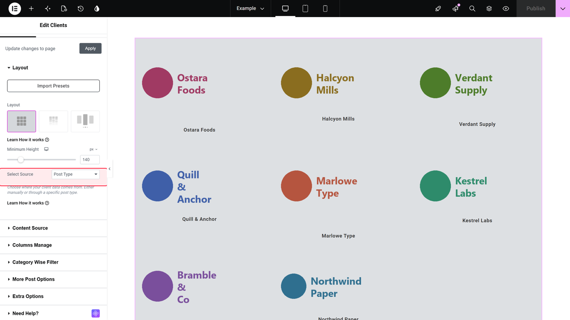Preview changes with the eye icon
Image resolution: width=570 pixels, height=320 pixels.
[x=506, y=9]
